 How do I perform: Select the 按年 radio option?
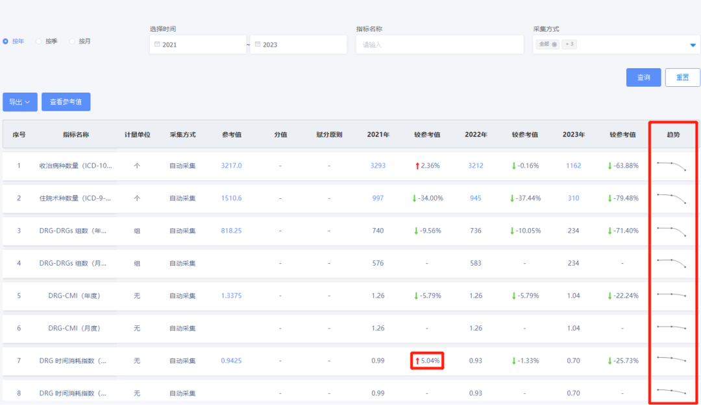pos(6,41)
